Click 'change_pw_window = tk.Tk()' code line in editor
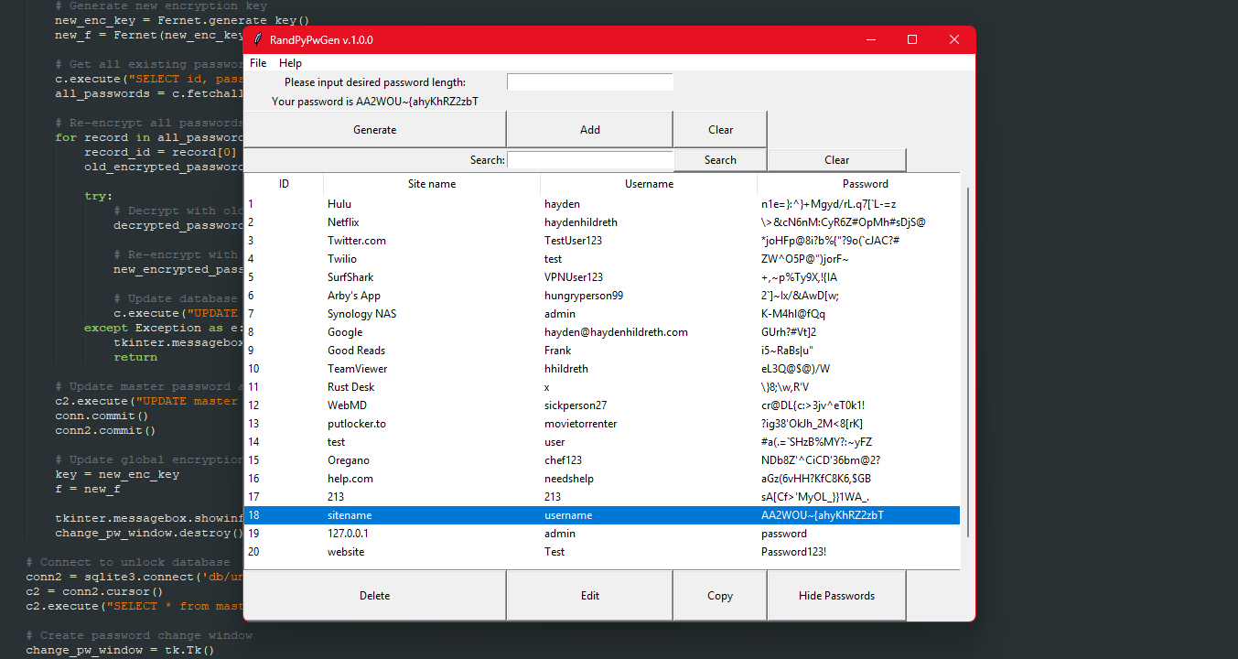 click(120, 650)
